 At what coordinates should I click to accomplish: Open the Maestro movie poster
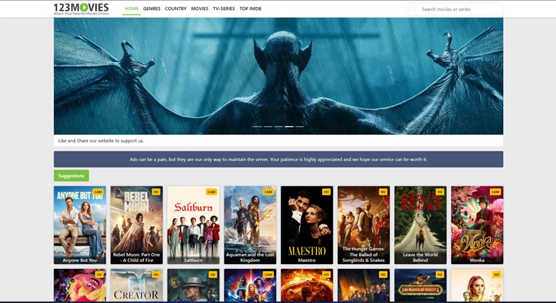coord(306,225)
